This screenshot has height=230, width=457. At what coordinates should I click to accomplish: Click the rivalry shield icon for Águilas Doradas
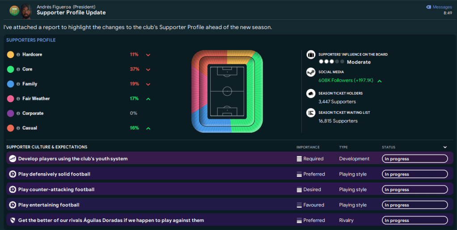pyautogui.click(x=13, y=220)
